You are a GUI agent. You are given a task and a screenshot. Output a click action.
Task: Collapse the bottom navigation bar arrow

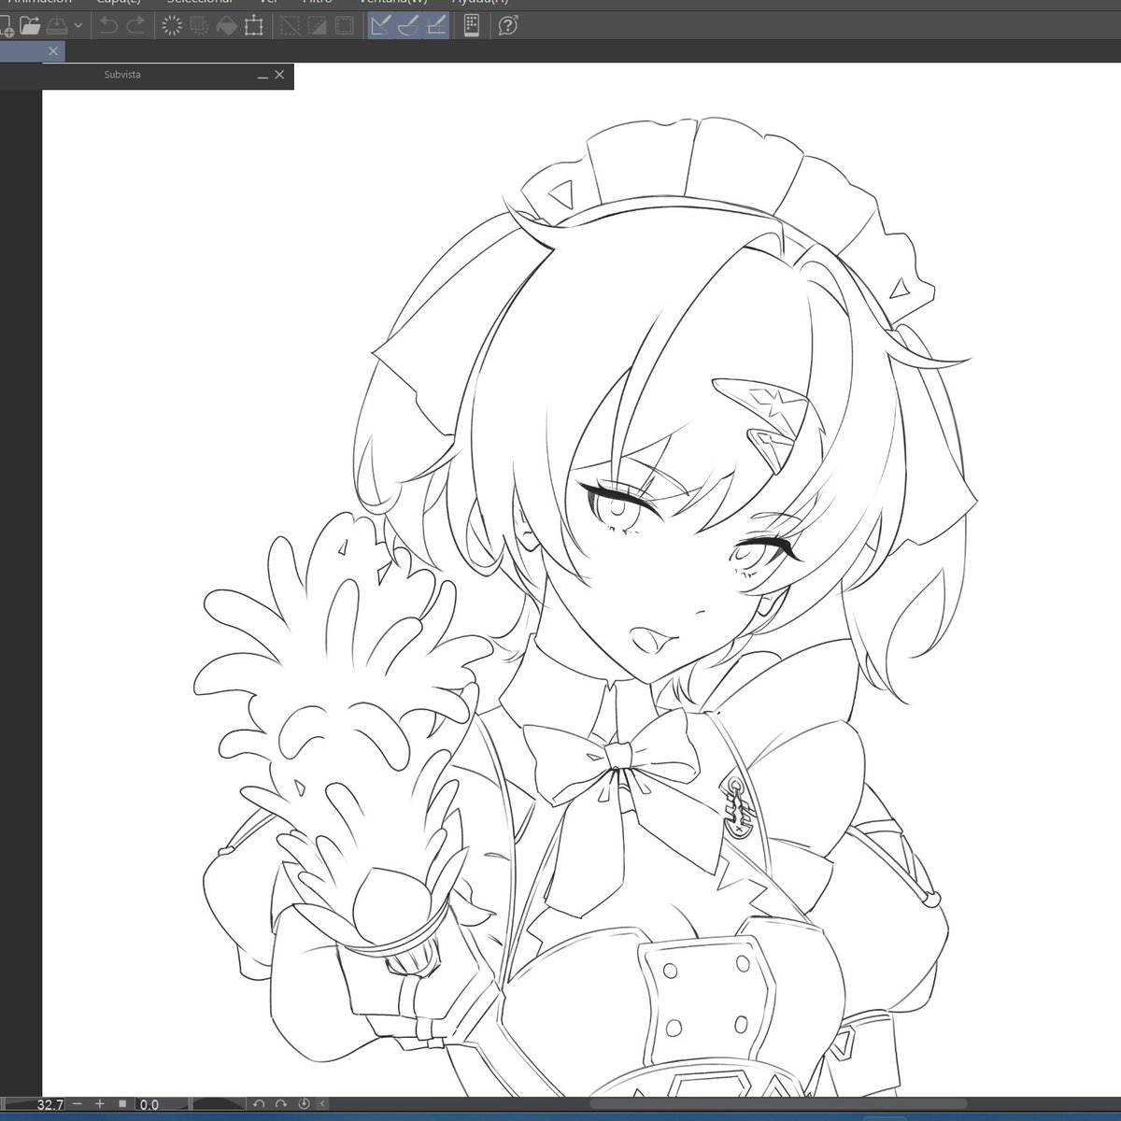(x=323, y=1104)
